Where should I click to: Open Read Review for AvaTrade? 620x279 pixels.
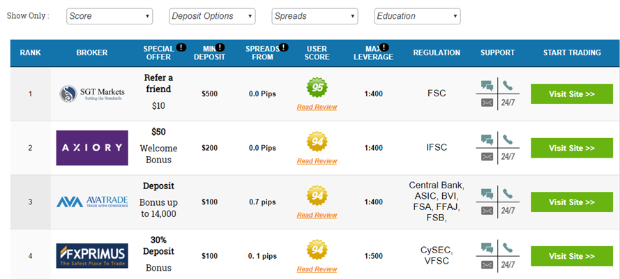pyautogui.click(x=317, y=216)
